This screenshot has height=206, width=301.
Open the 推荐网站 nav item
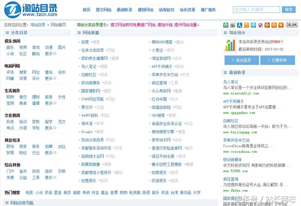point(145,10)
